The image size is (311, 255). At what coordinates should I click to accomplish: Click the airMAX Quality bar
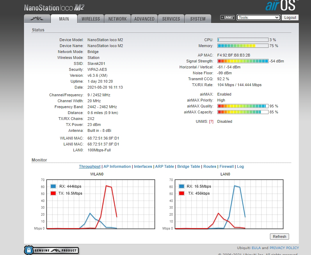coord(243,106)
